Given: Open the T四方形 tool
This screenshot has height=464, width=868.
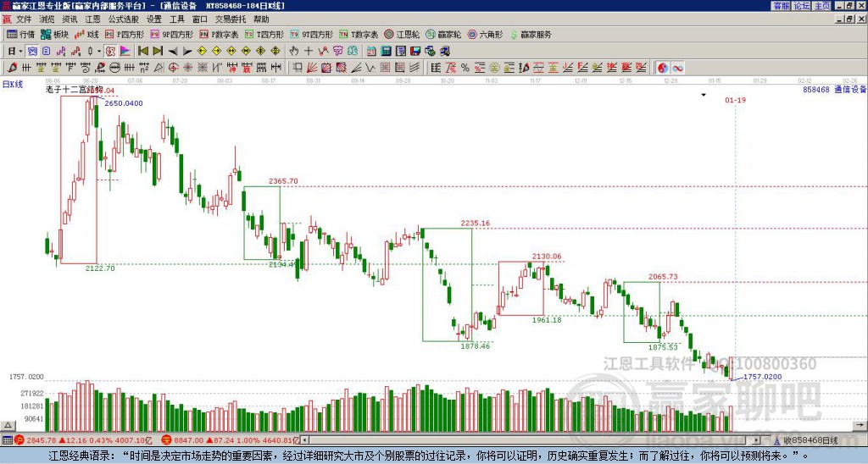Looking at the screenshot, I should point(264,35).
